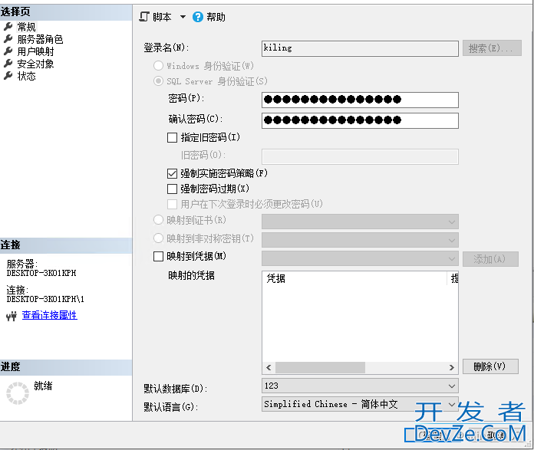Click the Script (脚本) icon in toolbar
This screenshot has width=534, height=450.
pos(144,16)
